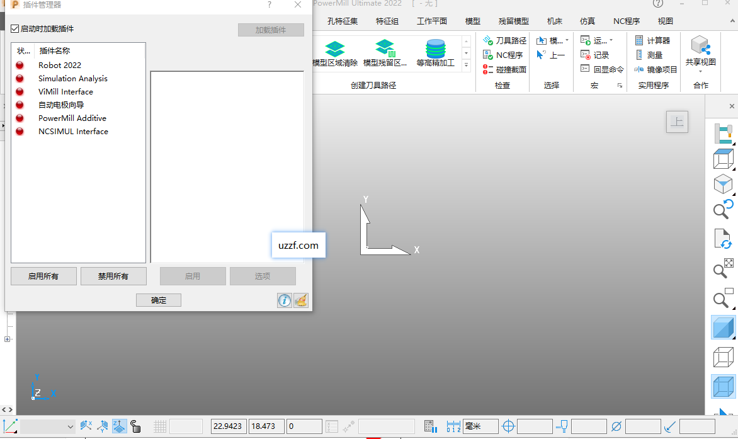
Task: Select the 模型区域清除 strategy icon
Action: (335, 48)
